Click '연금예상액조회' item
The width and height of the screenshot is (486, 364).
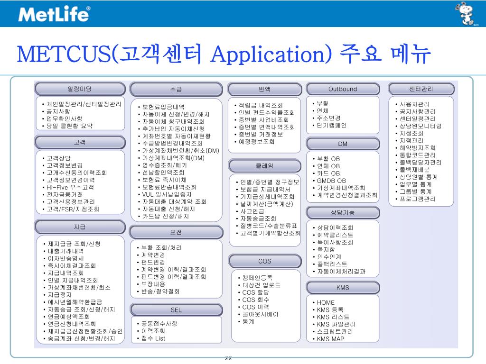click(69, 317)
